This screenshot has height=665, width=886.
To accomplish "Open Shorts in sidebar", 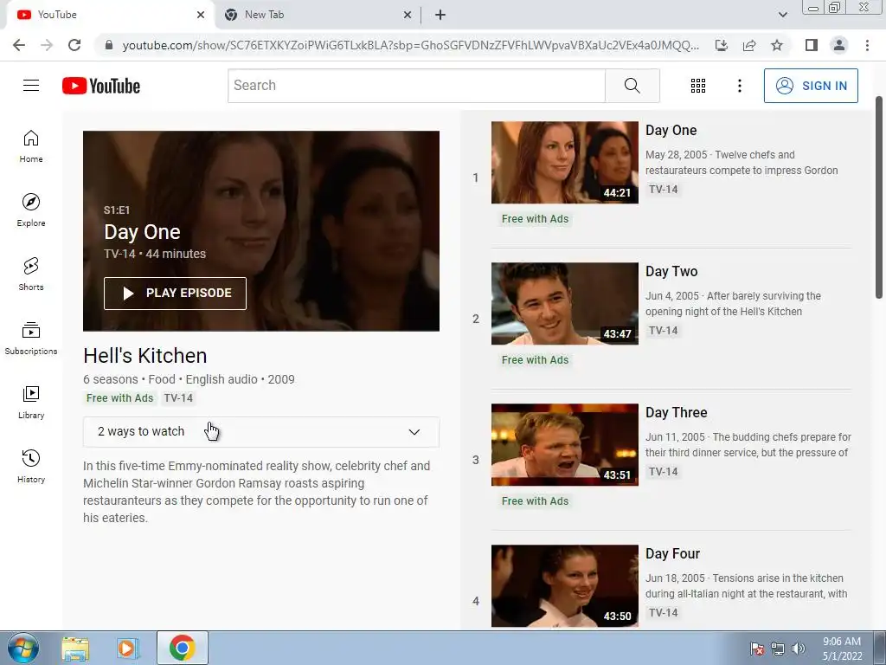I will tap(31, 274).
